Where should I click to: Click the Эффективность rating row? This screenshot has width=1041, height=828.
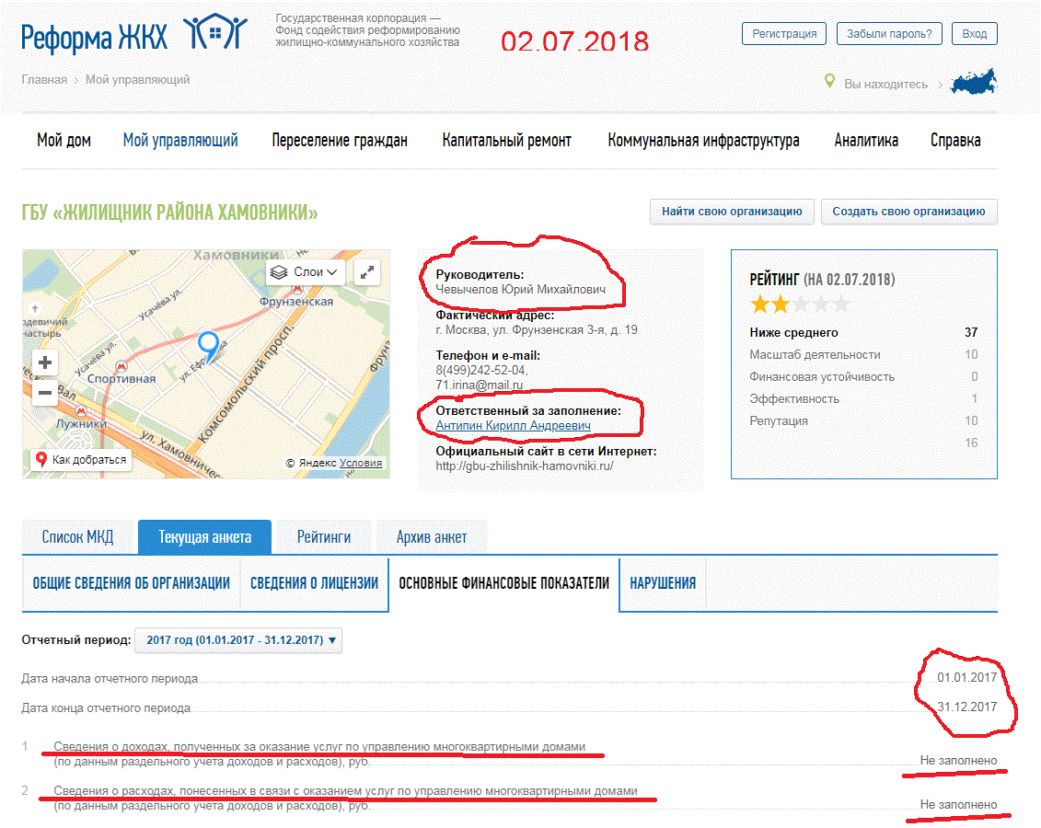click(863, 398)
